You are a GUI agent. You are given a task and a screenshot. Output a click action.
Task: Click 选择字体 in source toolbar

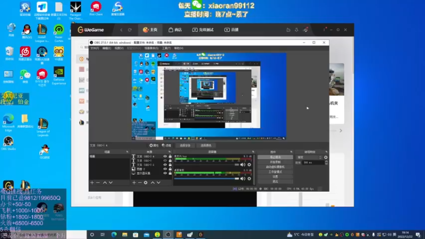coord(185,146)
